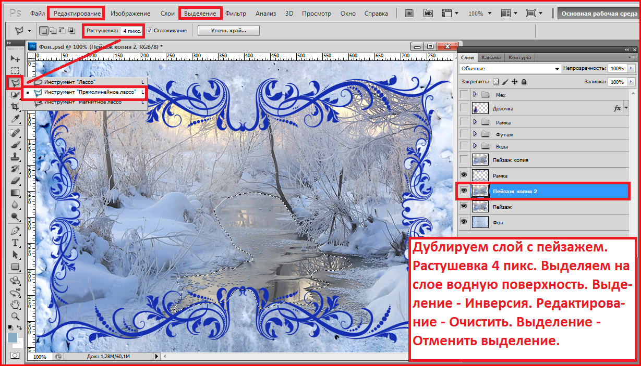
Task: Select the Crop tool
Action: click(x=15, y=106)
